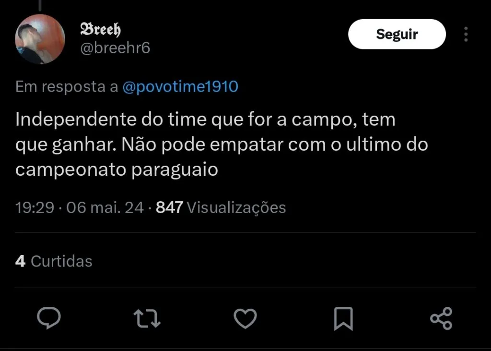Click the "Em resposta a" label
This screenshot has width=491, height=351.
tap(67, 87)
